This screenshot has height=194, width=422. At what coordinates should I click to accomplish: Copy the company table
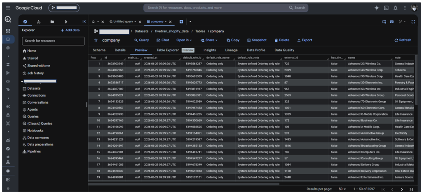(233, 40)
